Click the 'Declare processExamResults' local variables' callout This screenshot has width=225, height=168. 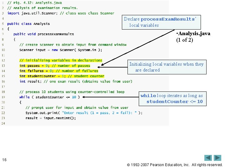[161, 22]
